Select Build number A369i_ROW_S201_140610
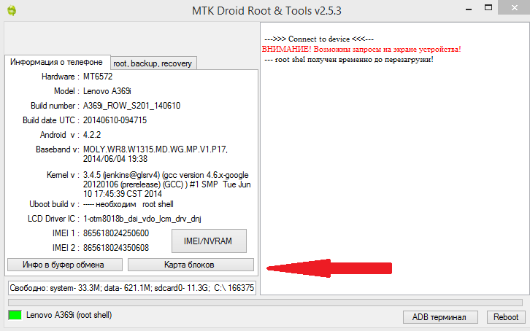Viewport: 530px width, 331px height. point(131,106)
